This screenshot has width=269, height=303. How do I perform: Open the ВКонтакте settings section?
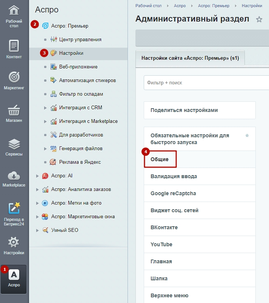pos(200,227)
